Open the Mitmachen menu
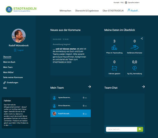The image size is (158, 138). (66, 11)
